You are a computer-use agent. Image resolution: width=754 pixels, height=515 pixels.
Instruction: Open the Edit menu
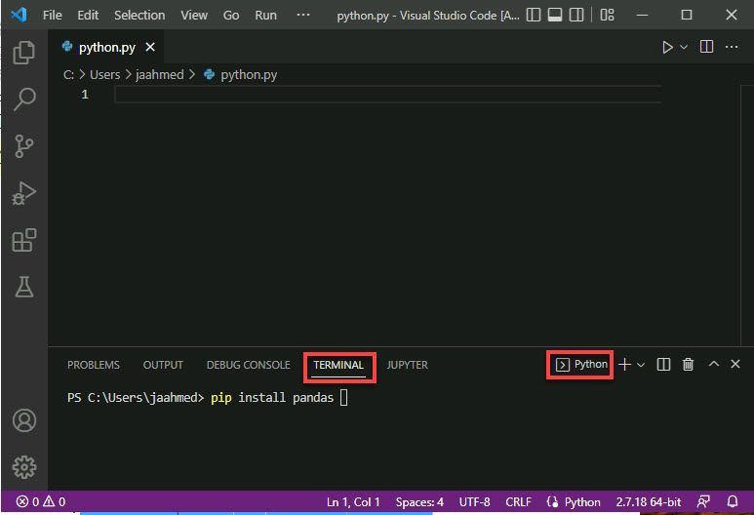[88, 16]
